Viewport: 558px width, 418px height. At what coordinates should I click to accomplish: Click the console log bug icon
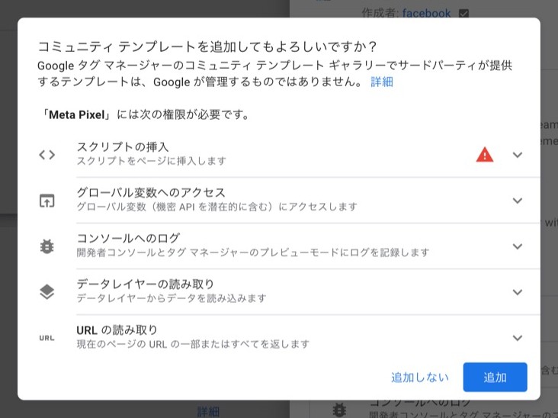47,246
